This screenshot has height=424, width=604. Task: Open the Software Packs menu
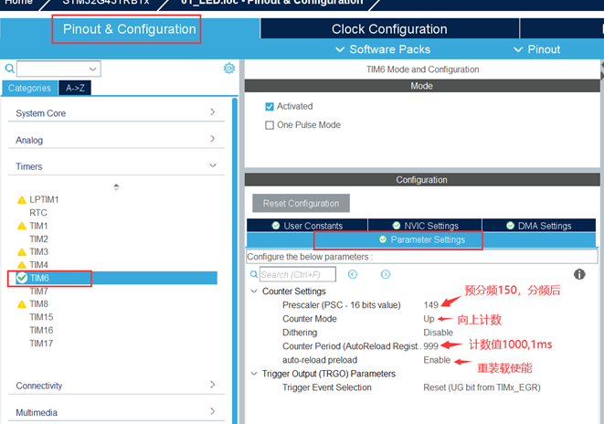click(x=382, y=49)
